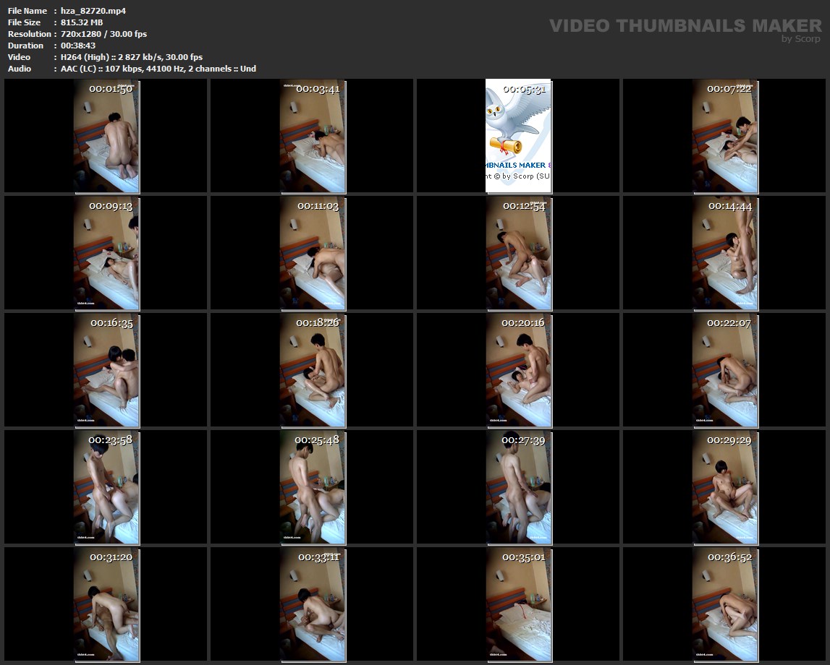
Task: Select the thumbnail at 00:20:16
Action: point(518,370)
